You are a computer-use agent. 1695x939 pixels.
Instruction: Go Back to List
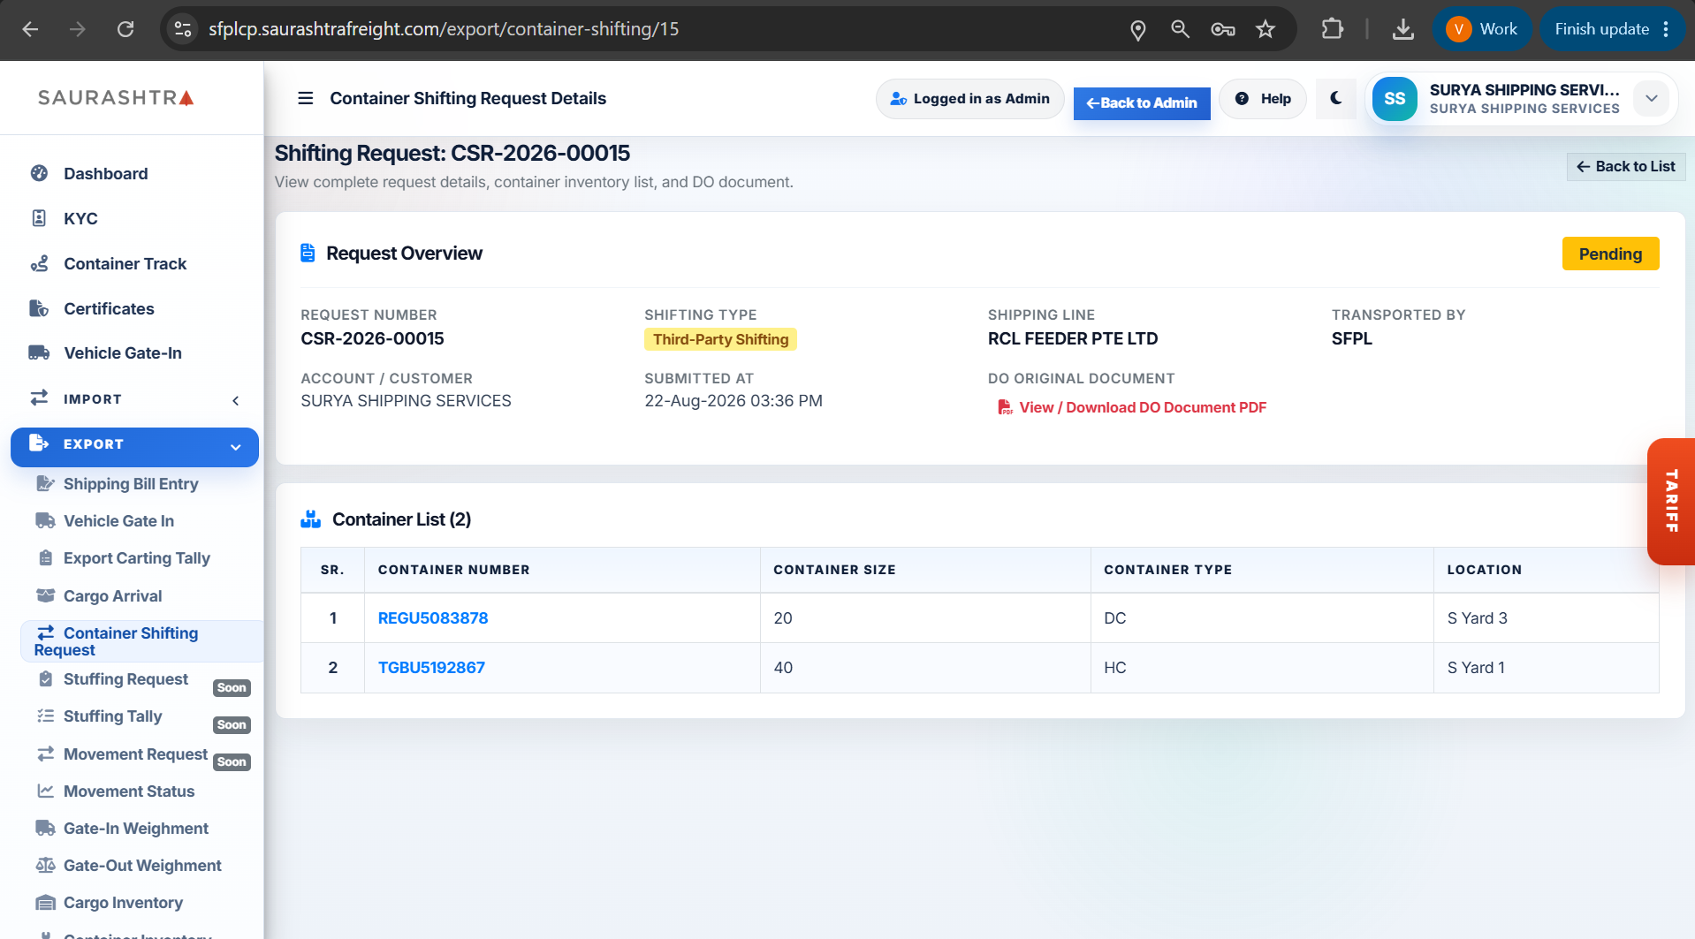click(x=1626, y=166)
